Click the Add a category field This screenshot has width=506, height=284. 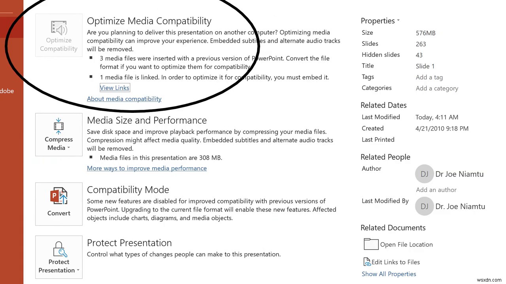pos(437,88)
